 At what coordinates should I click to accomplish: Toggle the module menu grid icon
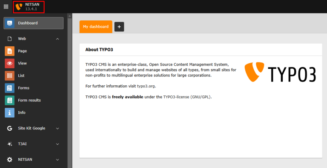[x=6, y=7]
